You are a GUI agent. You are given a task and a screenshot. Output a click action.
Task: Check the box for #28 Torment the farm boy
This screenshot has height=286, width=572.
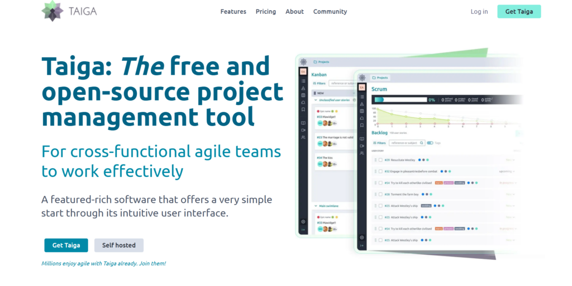(x=380, y=195)
